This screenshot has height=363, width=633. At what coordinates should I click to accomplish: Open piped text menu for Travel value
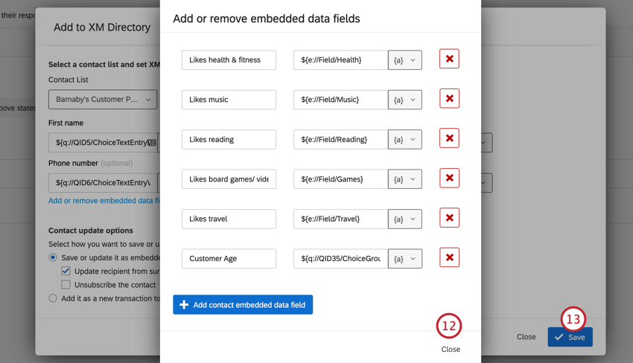(x=405, y=219)
